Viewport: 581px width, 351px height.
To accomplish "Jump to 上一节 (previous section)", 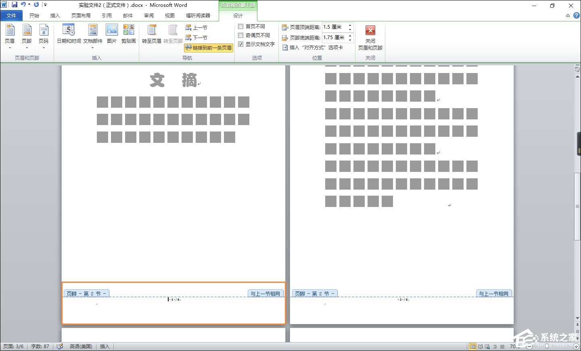I will (196, 27).
